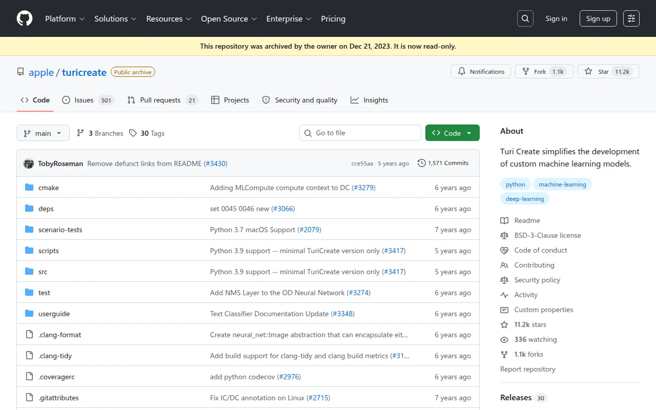Click the deps folder icon

point(29,209)
